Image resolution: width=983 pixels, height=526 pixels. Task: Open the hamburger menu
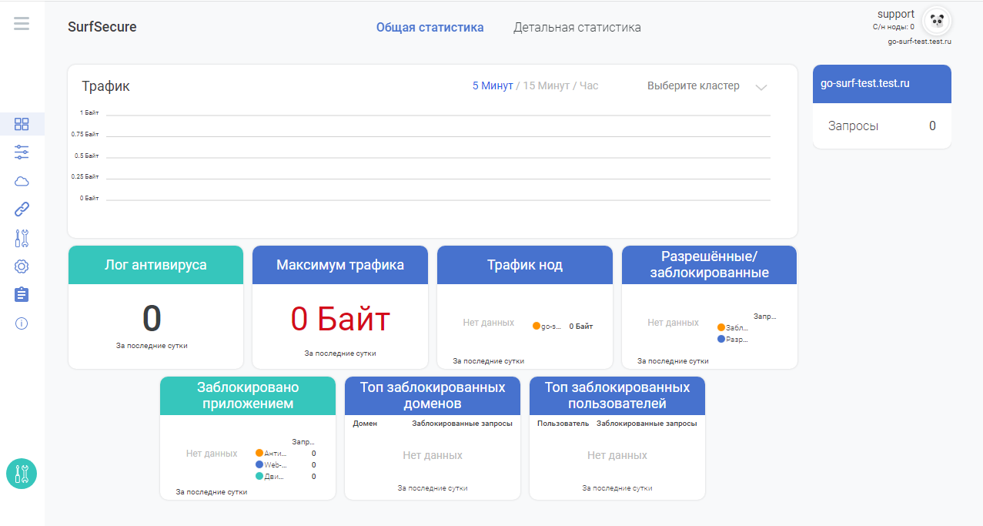coord(22,24)
